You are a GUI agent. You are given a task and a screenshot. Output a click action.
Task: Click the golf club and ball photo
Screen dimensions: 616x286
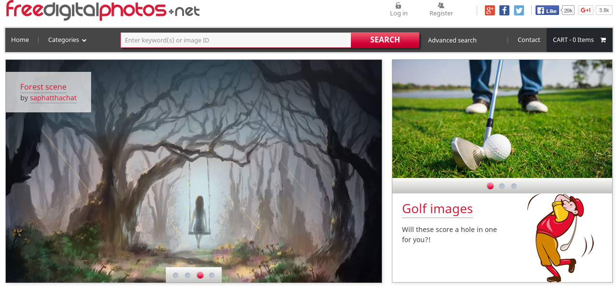point(502,119)
